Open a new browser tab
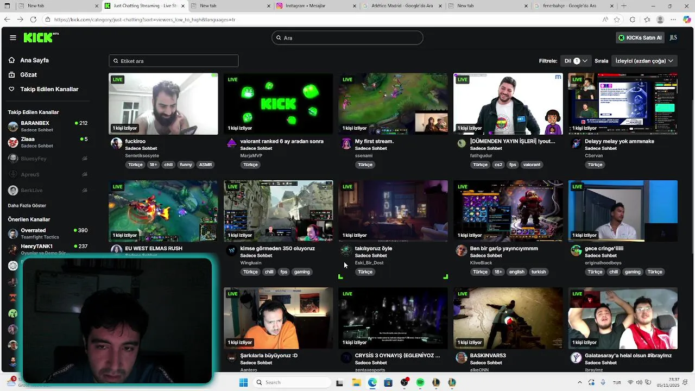Viewport: 695px width, 391px height. pyautogui.click(x=623, y=6)
